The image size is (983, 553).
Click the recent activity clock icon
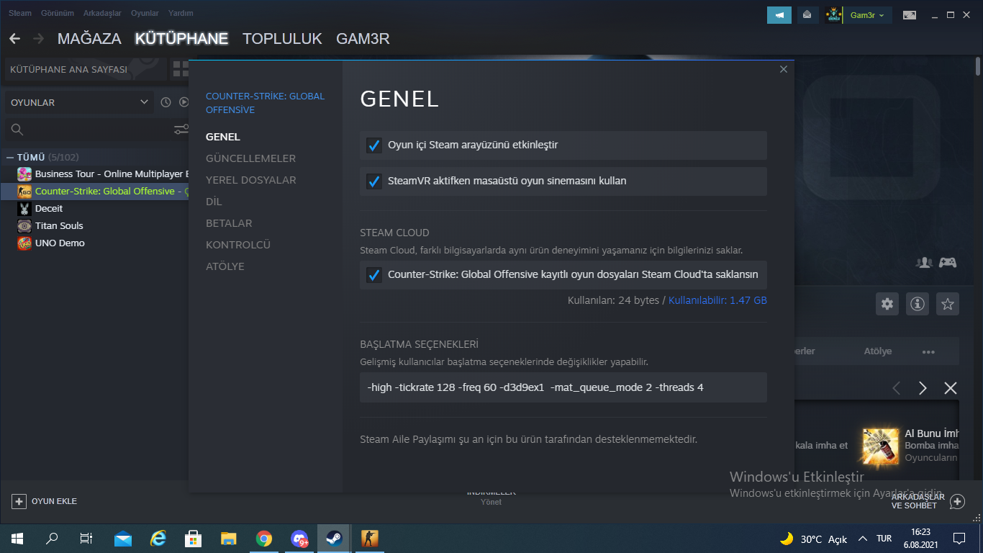(x=166, y=102)
